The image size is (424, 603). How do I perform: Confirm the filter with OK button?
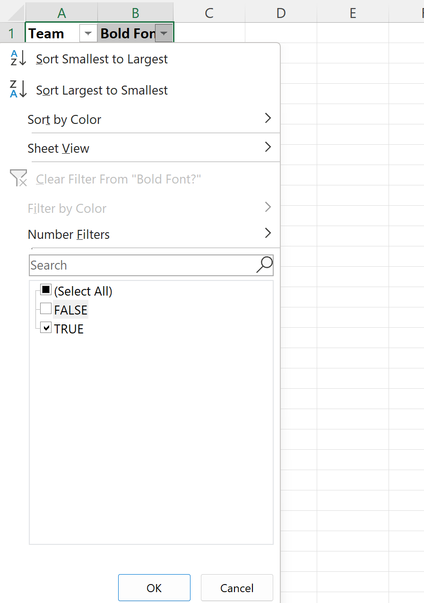pos(154,588)
